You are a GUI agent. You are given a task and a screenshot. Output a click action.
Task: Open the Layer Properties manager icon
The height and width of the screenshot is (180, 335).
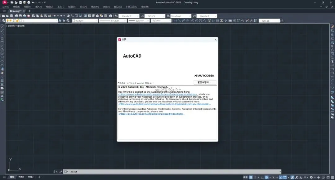click(3, 21)
